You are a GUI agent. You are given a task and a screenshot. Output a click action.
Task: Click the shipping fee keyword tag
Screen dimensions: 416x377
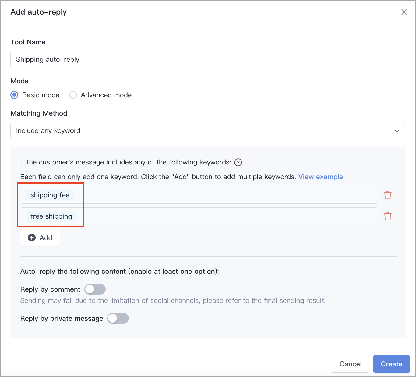pos(50,195)
